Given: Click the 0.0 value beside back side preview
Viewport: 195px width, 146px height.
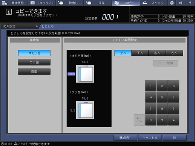Looking at the screenshot, I should click(x=73, y=110).
